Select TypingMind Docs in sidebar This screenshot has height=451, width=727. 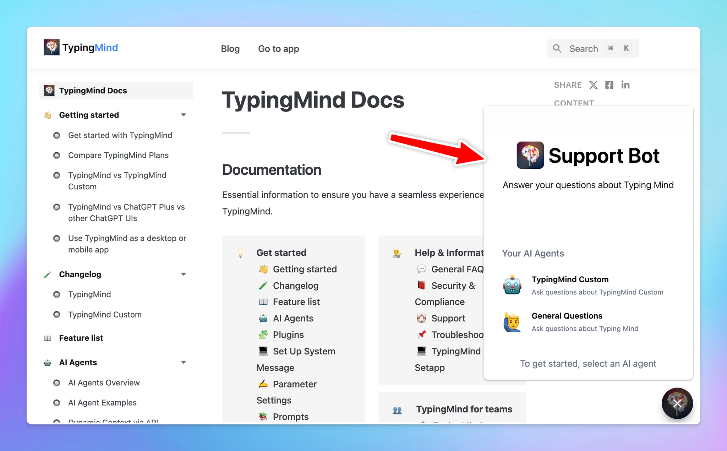116,91
